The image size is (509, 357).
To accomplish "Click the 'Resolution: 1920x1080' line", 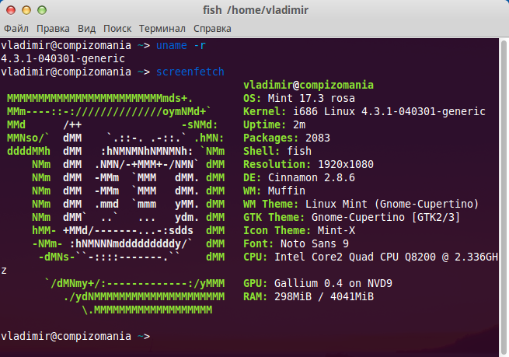I will 309,164.
